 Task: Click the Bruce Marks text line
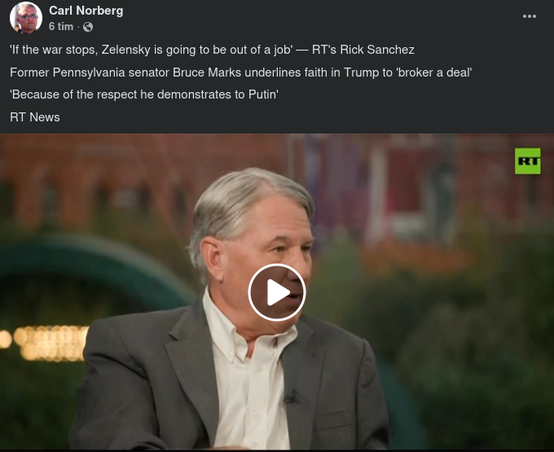tap(241, 72)
